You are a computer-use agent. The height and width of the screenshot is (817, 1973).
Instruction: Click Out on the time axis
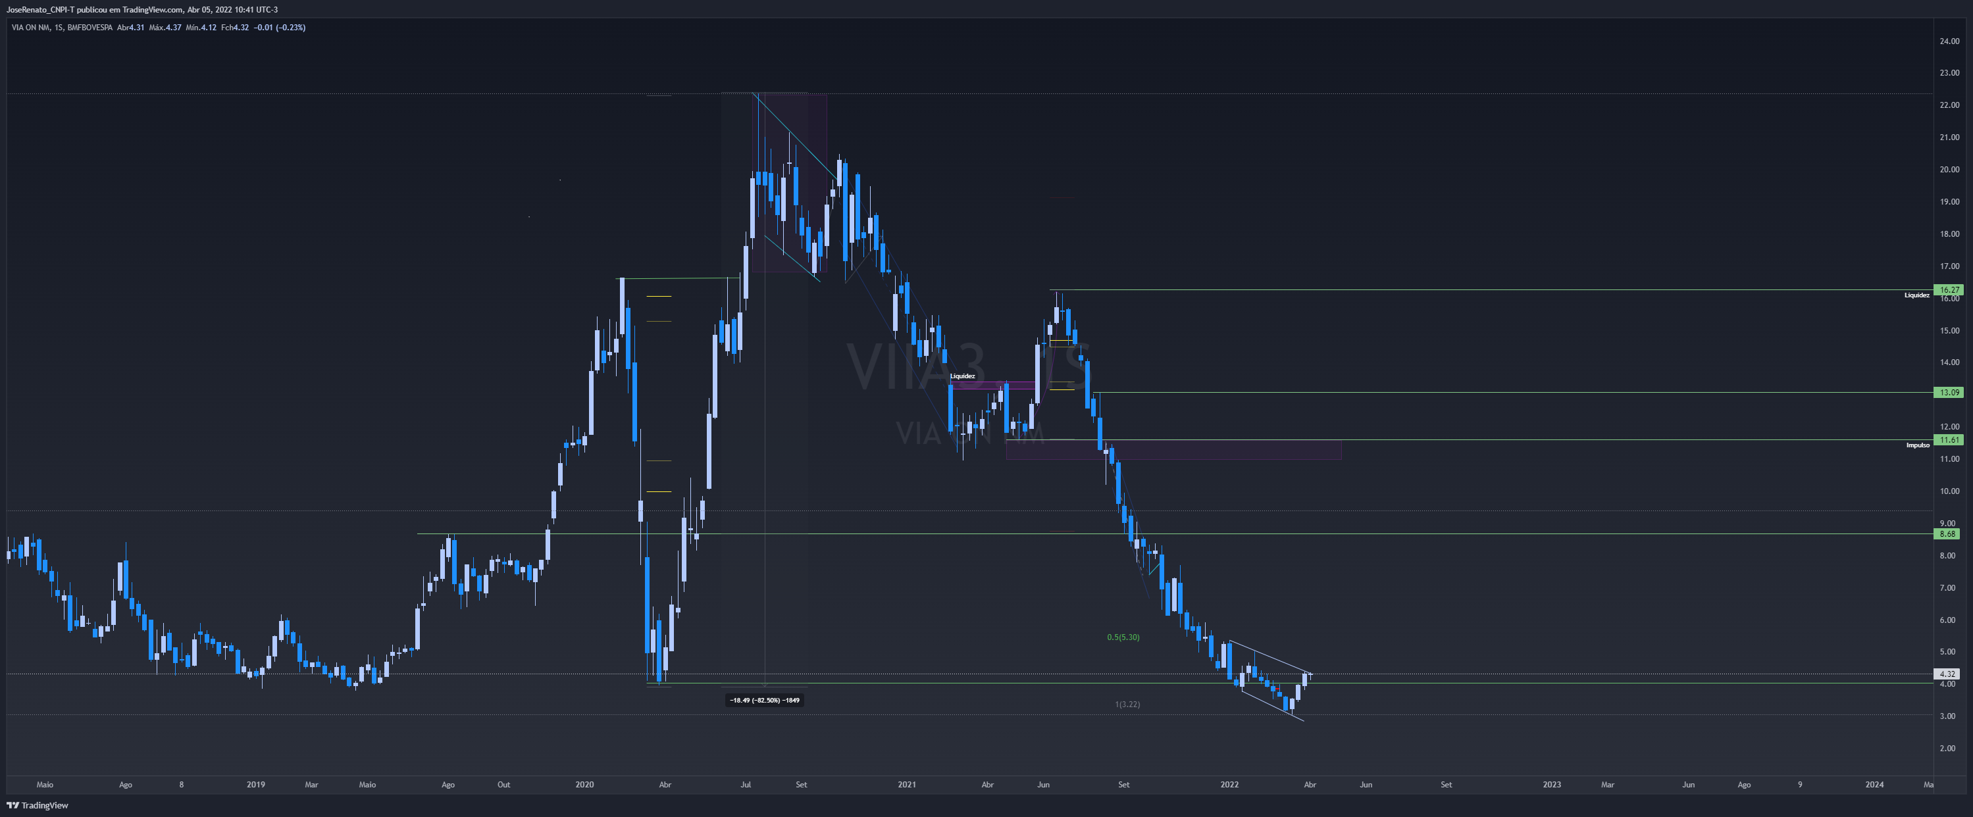point(503,784)
